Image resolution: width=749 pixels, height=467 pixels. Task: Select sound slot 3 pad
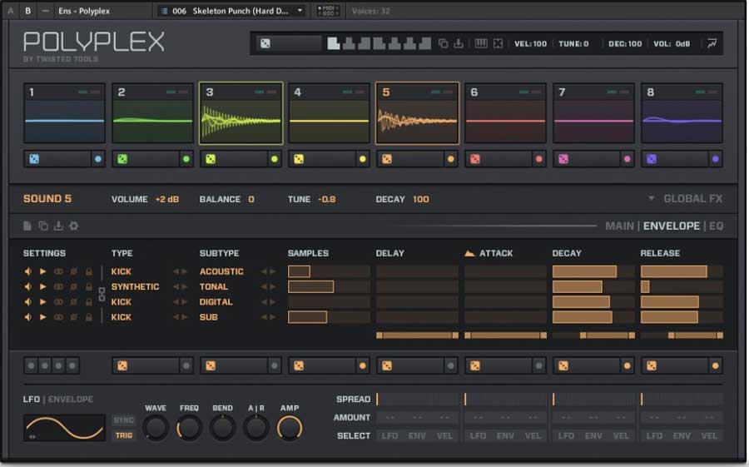(241, 113)
